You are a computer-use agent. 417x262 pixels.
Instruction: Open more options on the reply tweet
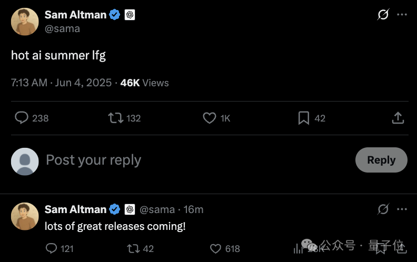coord(402,209)
